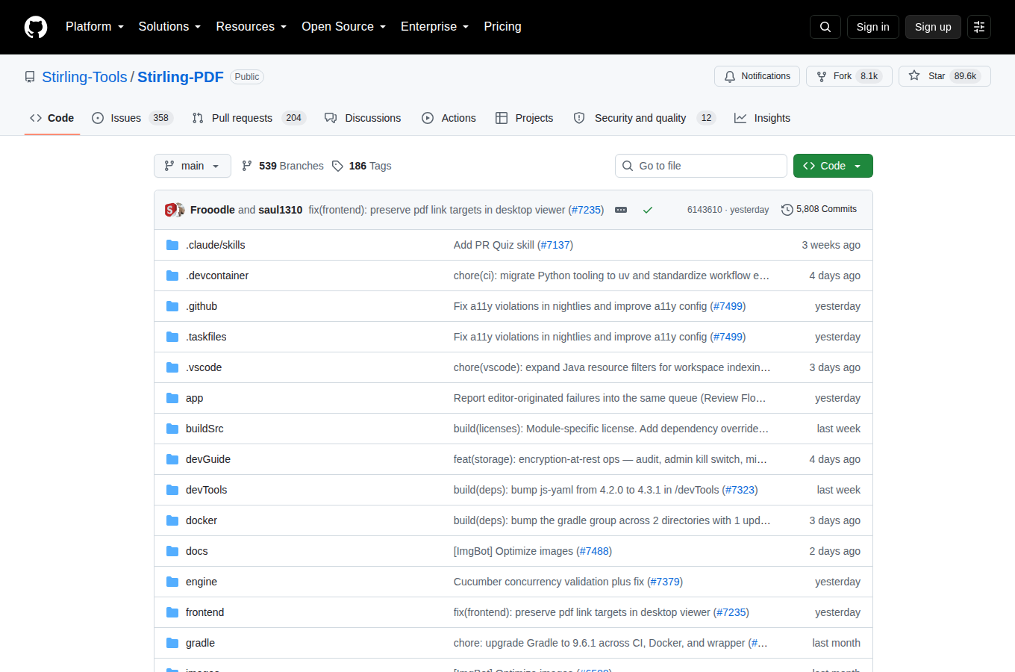1015x672 pixels.
Task: Click the search magnifier icon
Action: [825, 27]
